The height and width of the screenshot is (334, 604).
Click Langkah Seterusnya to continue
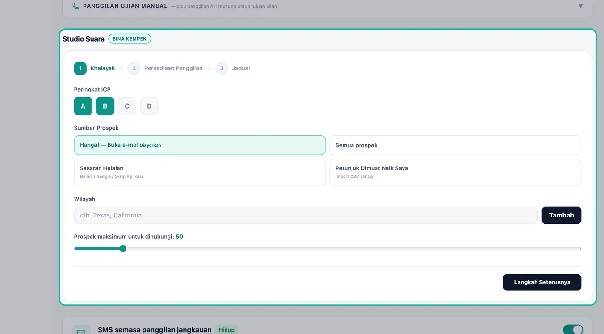coord(542,282)
